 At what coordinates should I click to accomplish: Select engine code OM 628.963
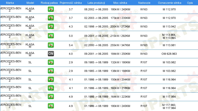tap(169, 54)
